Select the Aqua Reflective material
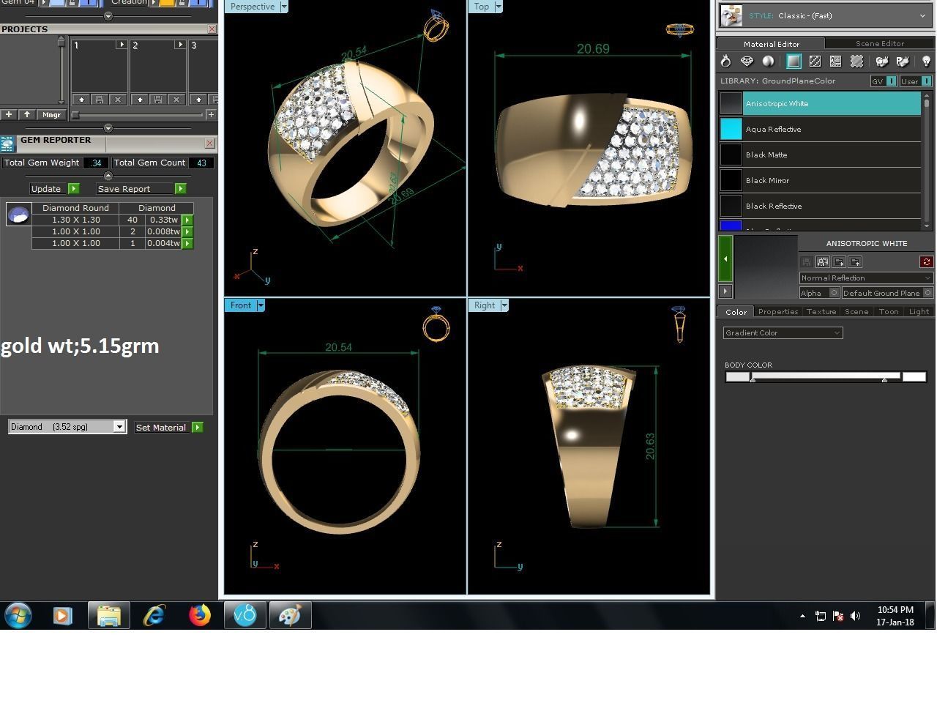 [x=820, y=129]
